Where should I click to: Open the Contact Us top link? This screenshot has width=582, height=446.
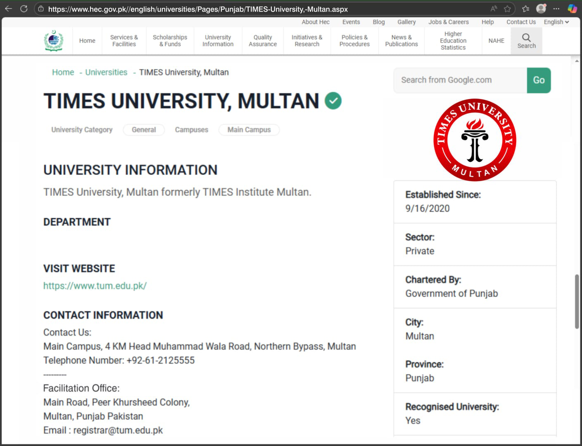point(521,22)
